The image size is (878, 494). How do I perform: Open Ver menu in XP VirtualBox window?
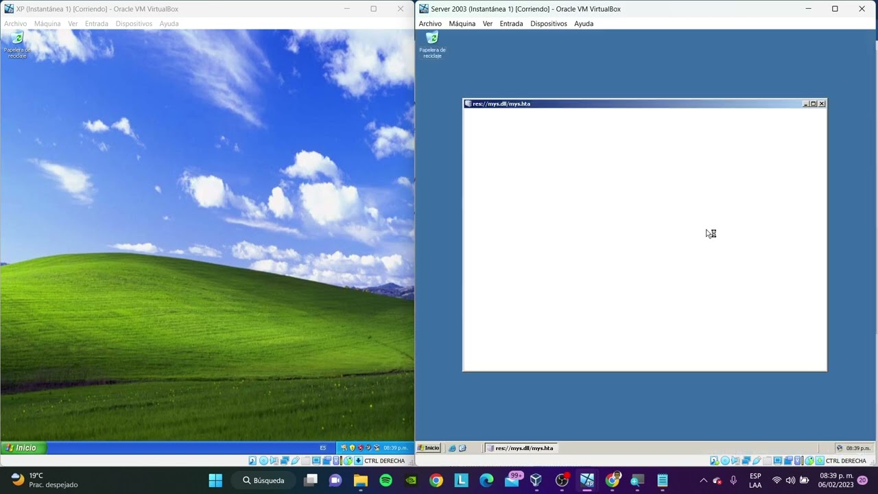click(x=73, y=23)
